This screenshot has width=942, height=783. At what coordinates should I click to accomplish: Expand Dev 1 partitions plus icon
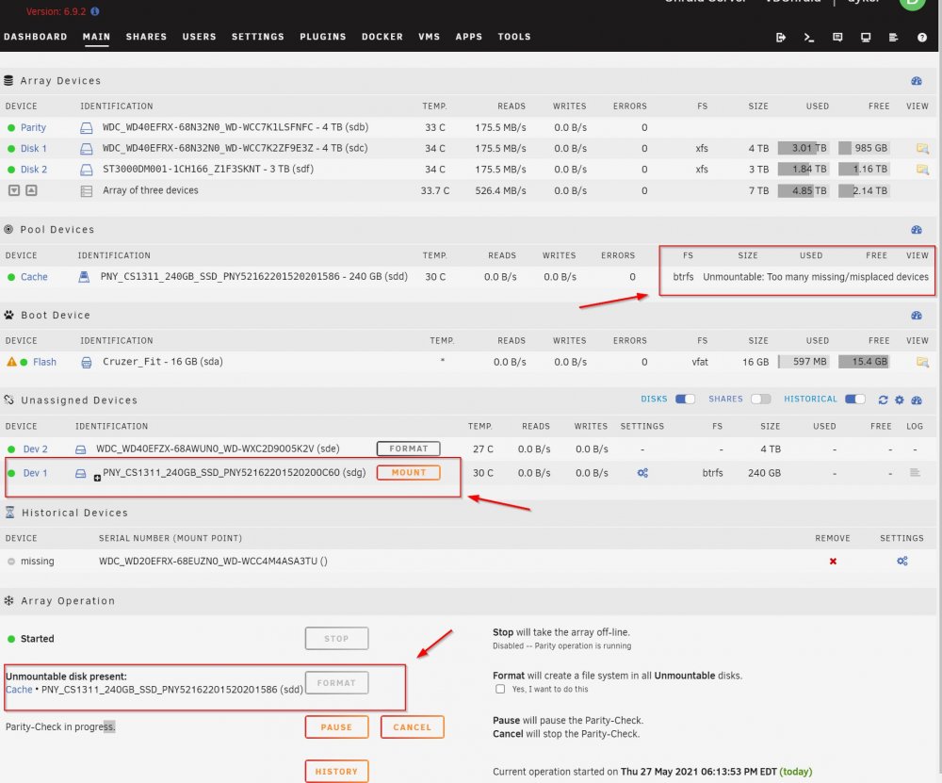tap(97, 479)
